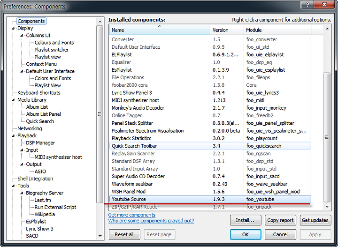Click the Reset all button
This screenshot has height=247, width=338.
(124, 234)
